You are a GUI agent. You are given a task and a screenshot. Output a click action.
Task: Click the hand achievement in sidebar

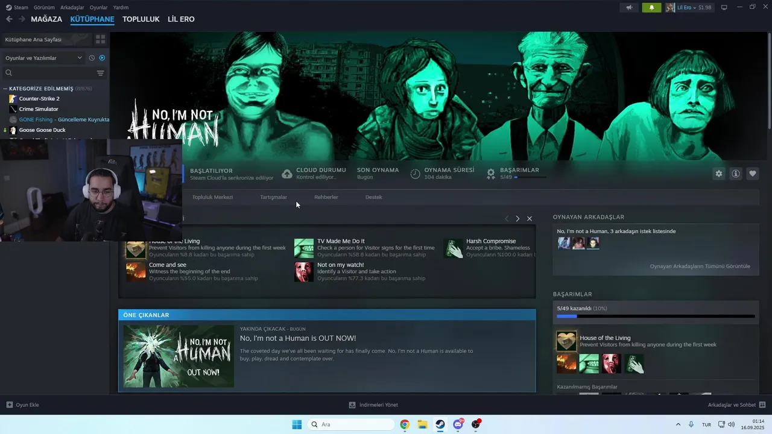click(x=634, y=363)
